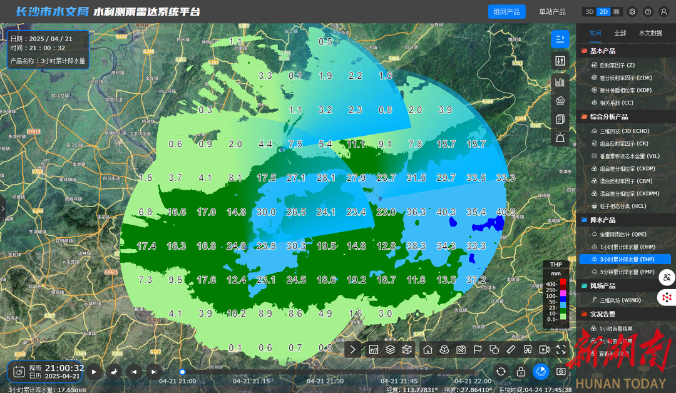Click the flag marker tool
The width and height of the screenshot is (676, 393).
pyautogui.click(x=478, y=349)
